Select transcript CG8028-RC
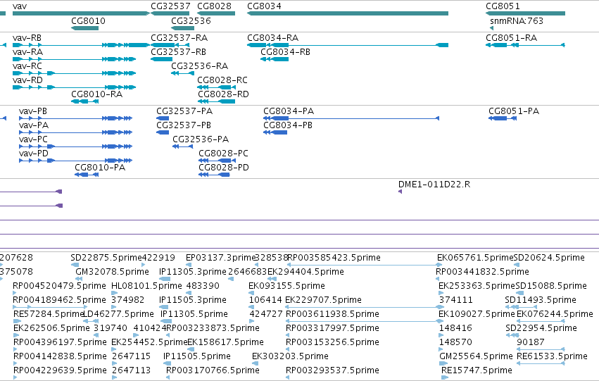 click(222, 80)
